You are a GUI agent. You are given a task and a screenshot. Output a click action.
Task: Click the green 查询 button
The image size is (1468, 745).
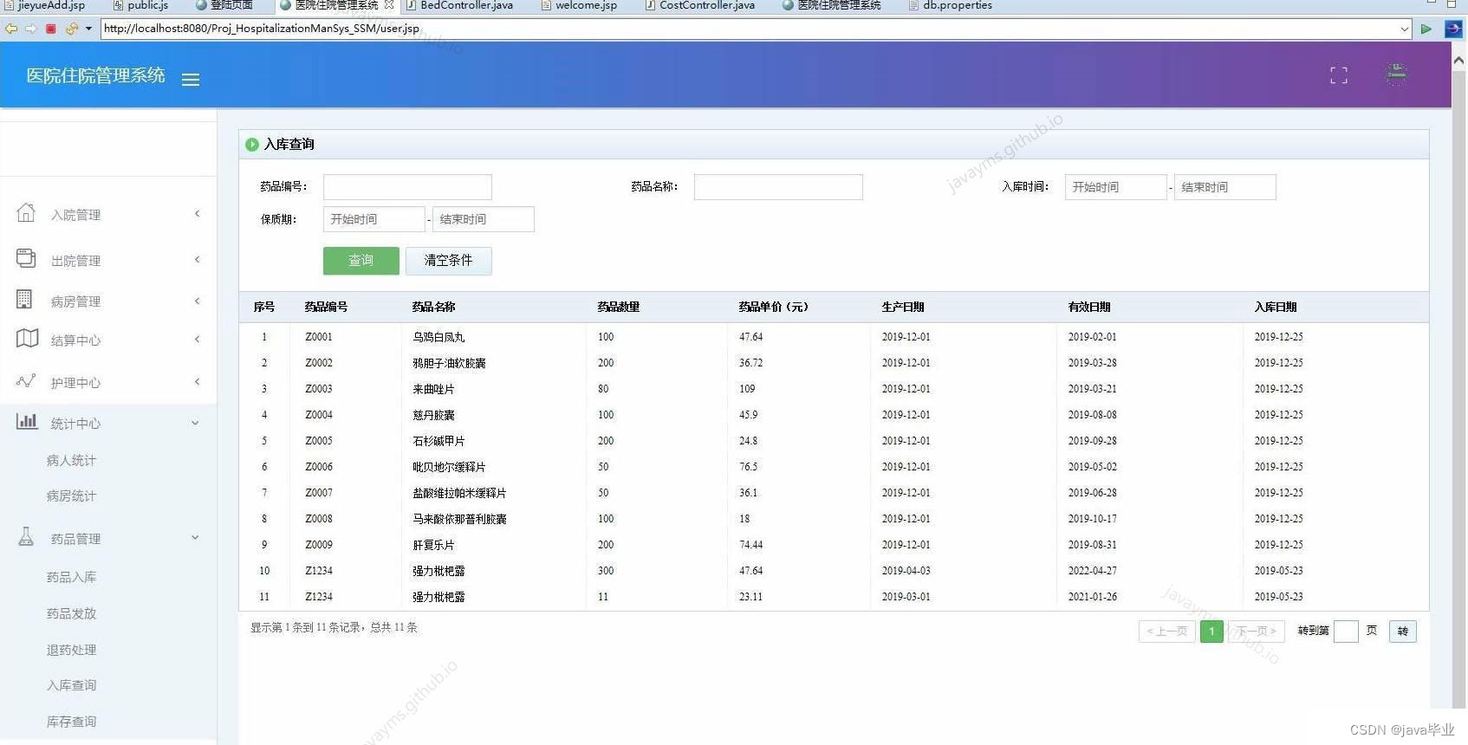tap(361, 261)
